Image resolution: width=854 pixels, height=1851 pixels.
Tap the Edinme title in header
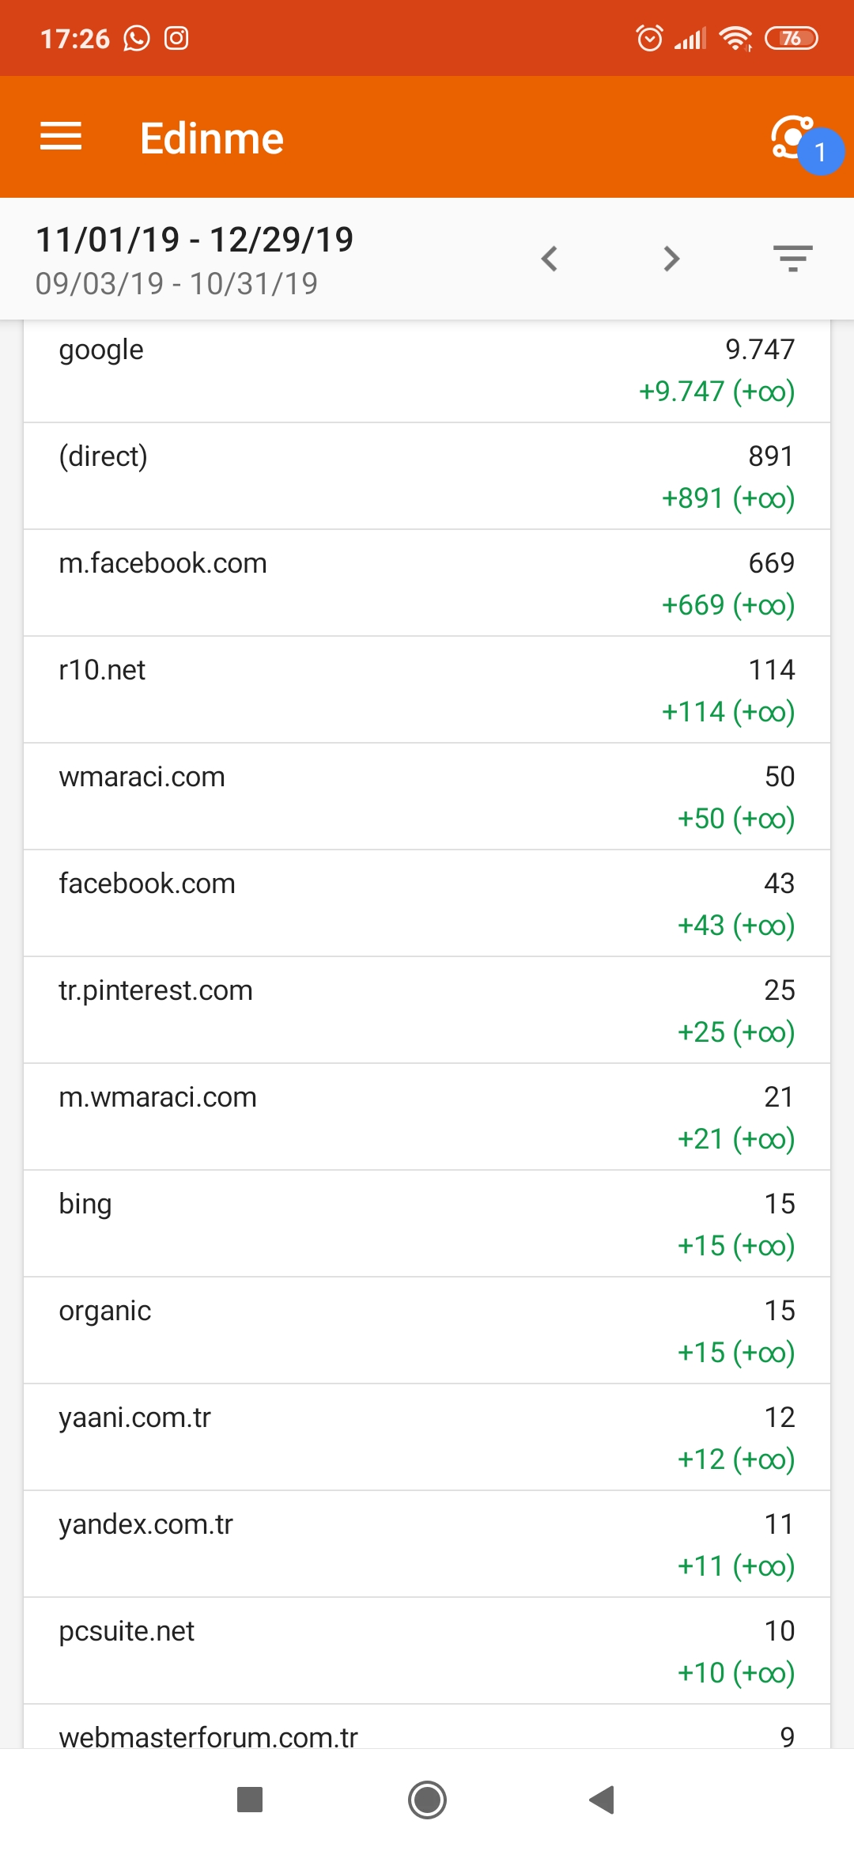pos(212,138)
